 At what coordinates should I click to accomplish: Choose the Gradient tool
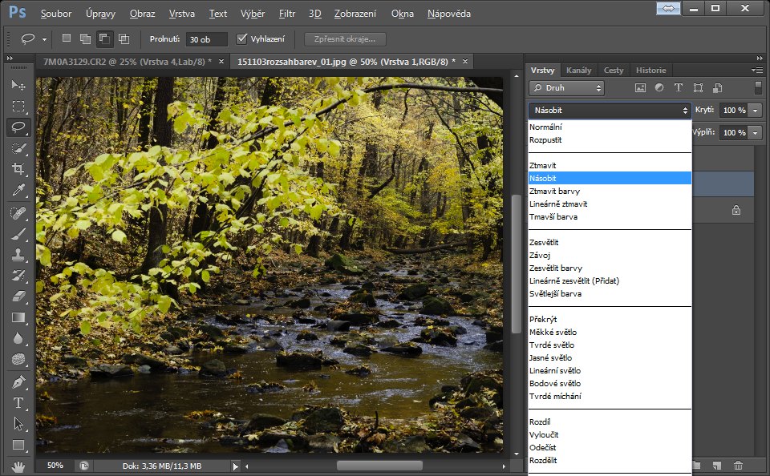[18, 318]
